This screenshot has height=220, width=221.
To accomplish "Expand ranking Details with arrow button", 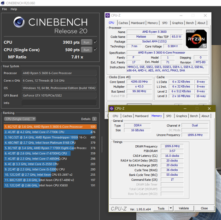I will (94, 119).
